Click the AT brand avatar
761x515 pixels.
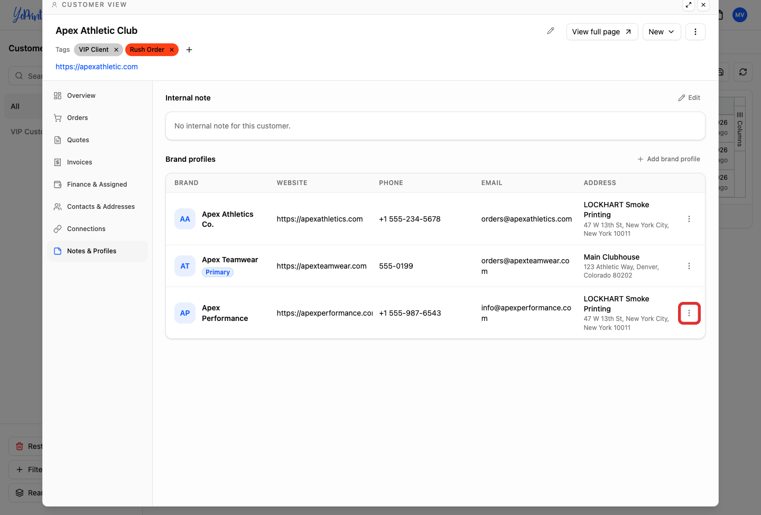click(x=185, y=266)
